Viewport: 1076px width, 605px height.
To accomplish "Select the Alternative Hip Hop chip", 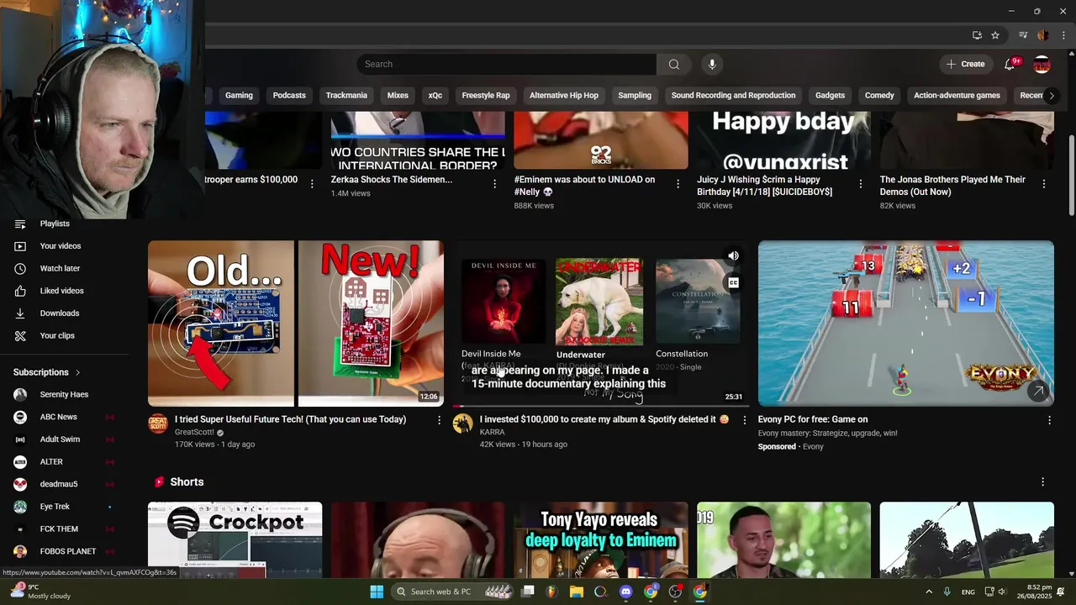I will 564,95.
